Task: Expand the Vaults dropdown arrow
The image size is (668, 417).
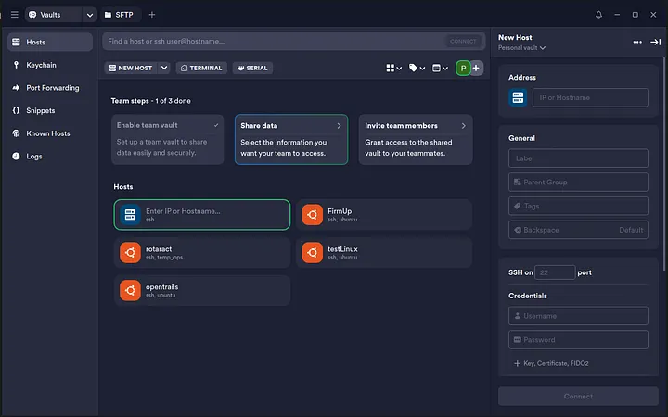Action: pos(90,15)
